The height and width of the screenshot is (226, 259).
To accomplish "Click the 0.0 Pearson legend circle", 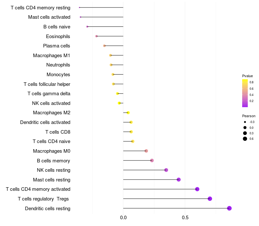I will pyautogui.click(x=245, y=128).
